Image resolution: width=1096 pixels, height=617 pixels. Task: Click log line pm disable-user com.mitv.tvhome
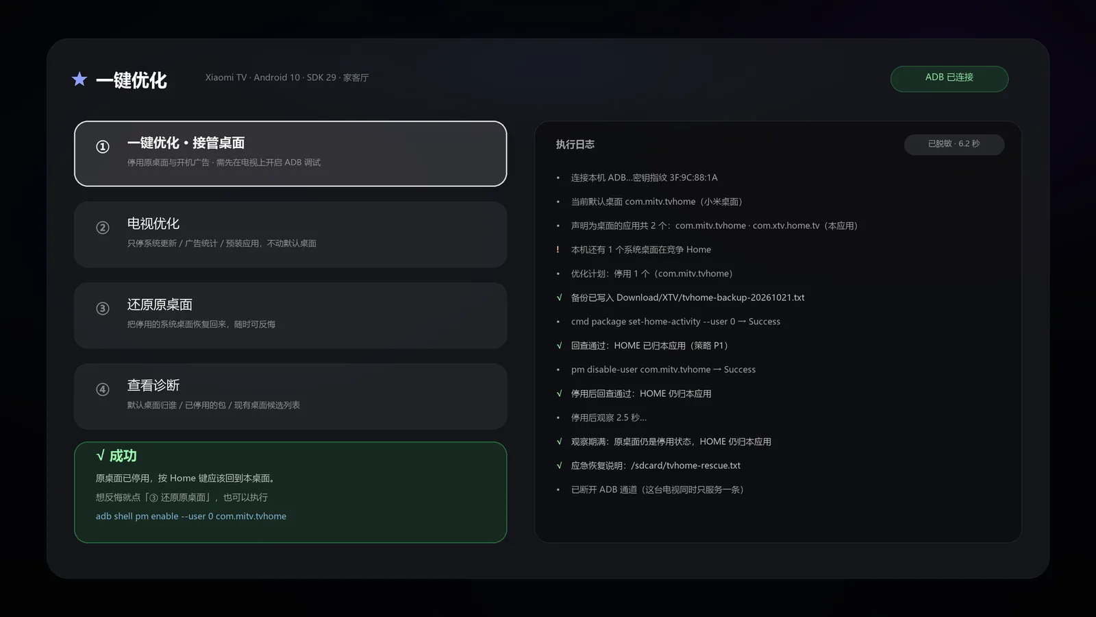click(663, 370)
